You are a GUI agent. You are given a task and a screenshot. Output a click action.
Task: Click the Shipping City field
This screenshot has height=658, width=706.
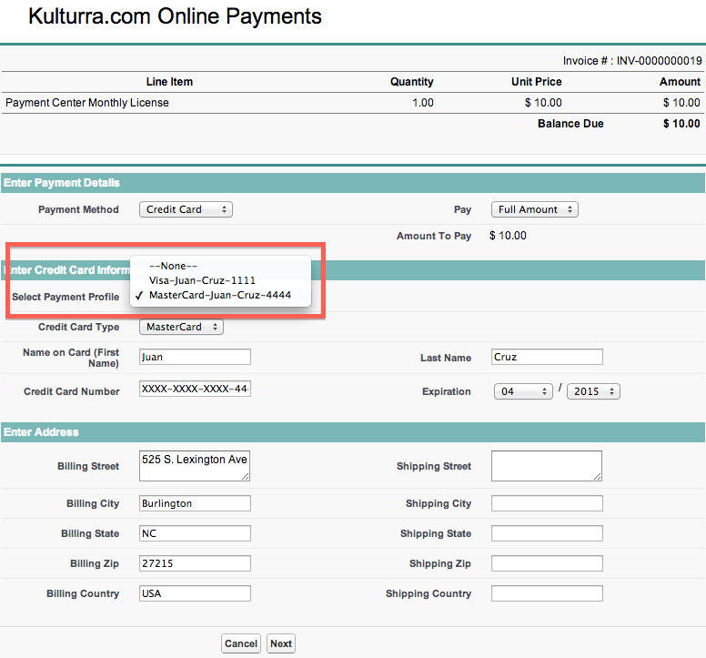pyautogui.click(x=547, y=503)
